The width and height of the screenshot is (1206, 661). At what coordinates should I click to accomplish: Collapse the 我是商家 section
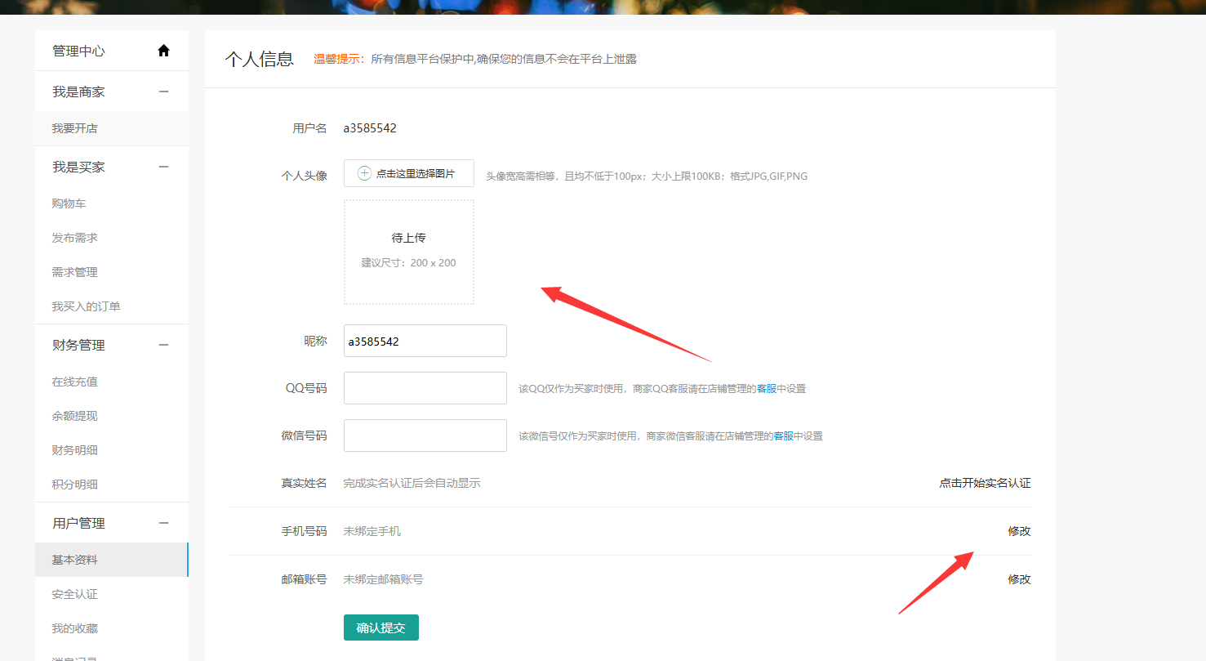[x=163, y=92]
